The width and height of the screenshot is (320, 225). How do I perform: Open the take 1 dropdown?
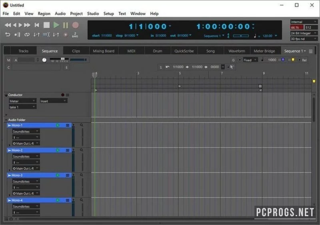point(22,107)
